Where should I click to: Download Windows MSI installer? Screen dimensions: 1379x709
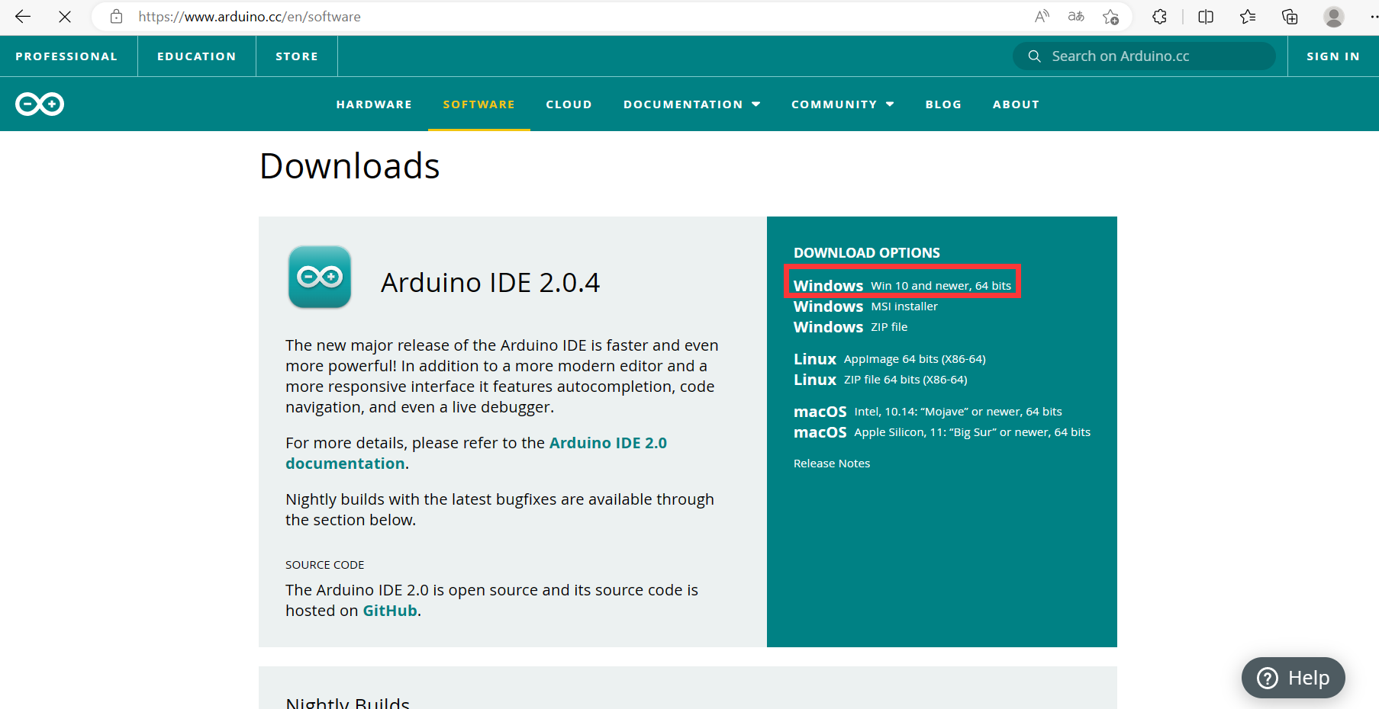pyautogui.click(x=865, y=306)
